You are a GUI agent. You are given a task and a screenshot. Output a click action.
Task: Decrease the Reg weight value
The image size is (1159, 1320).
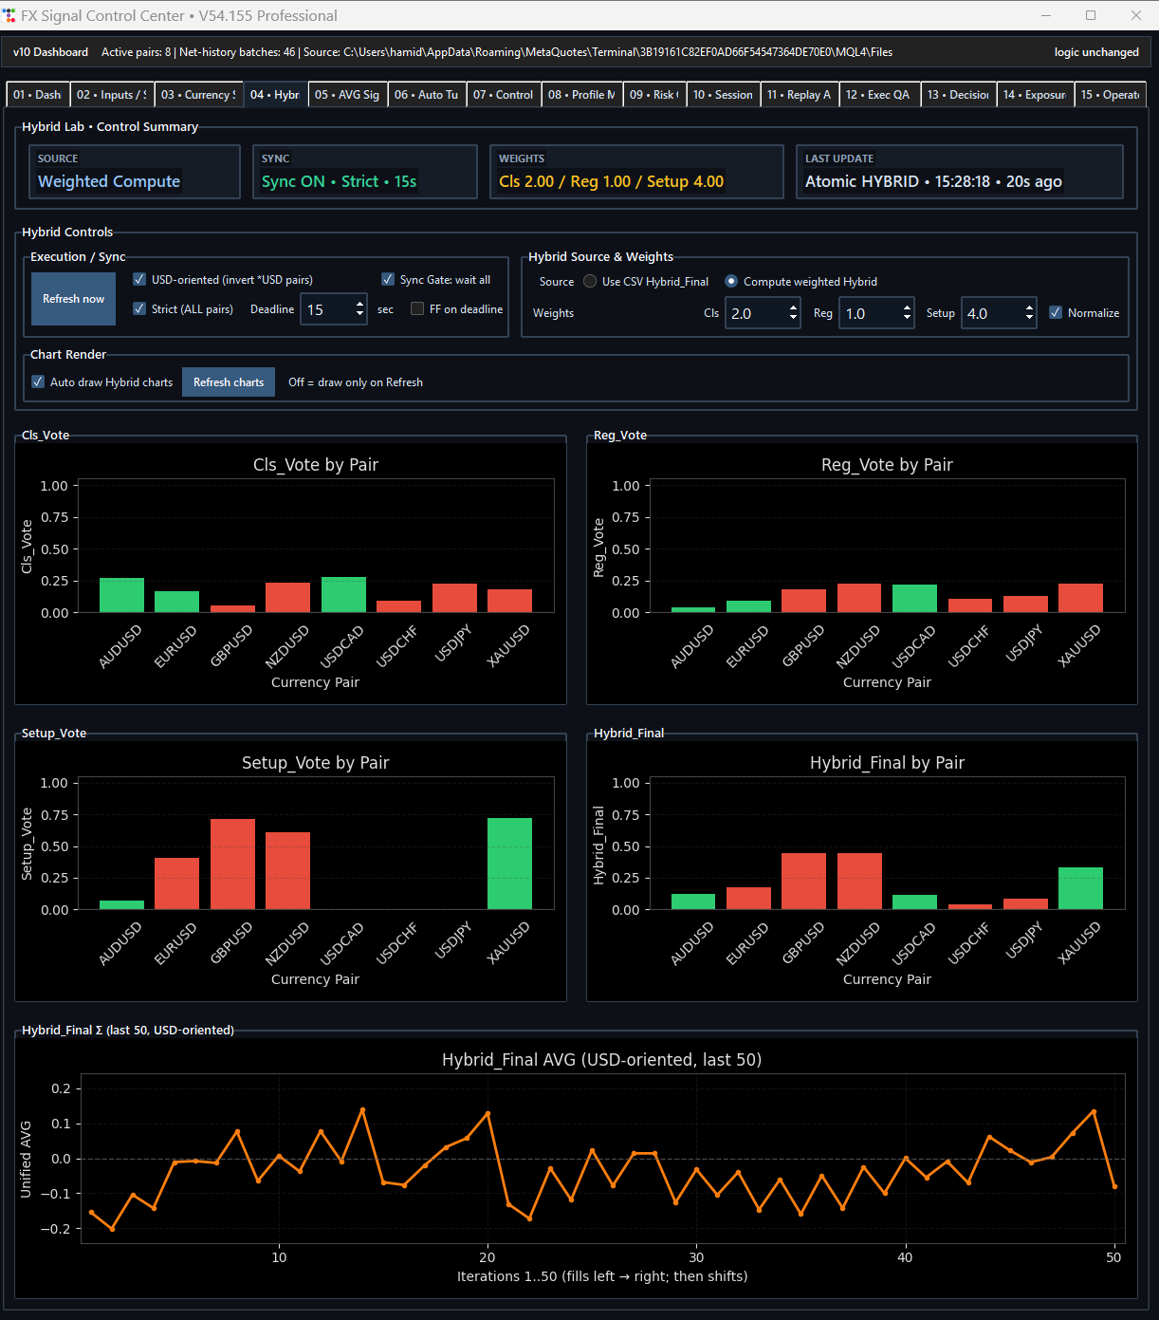907,318
